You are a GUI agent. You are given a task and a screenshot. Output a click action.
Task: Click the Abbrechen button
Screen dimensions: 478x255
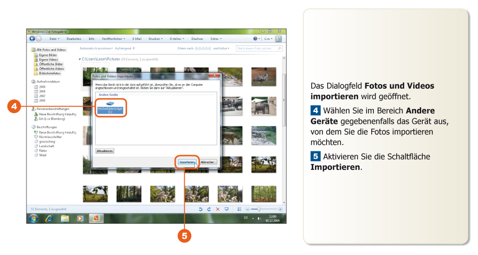[208, 162]
